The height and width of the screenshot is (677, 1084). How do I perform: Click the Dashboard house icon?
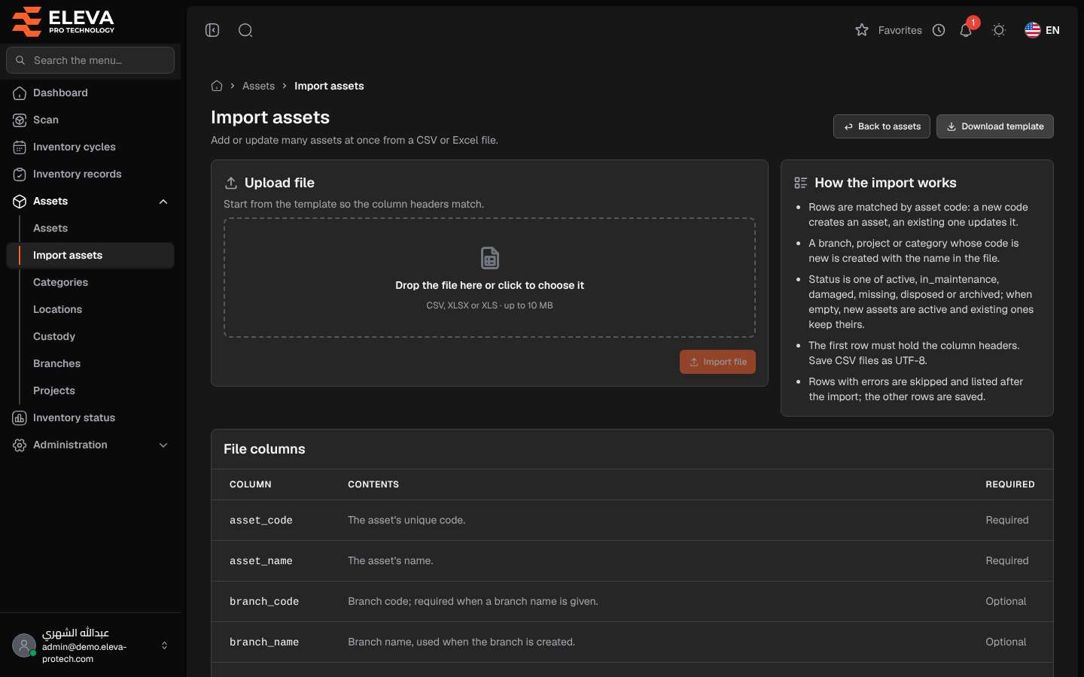20,93
